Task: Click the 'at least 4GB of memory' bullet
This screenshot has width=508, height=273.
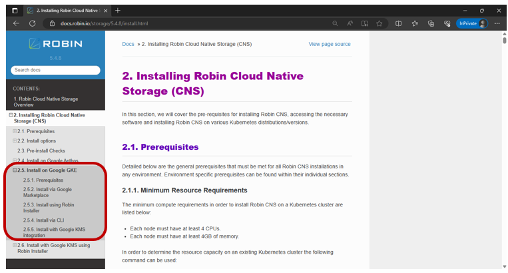Action: click(184, 236)
